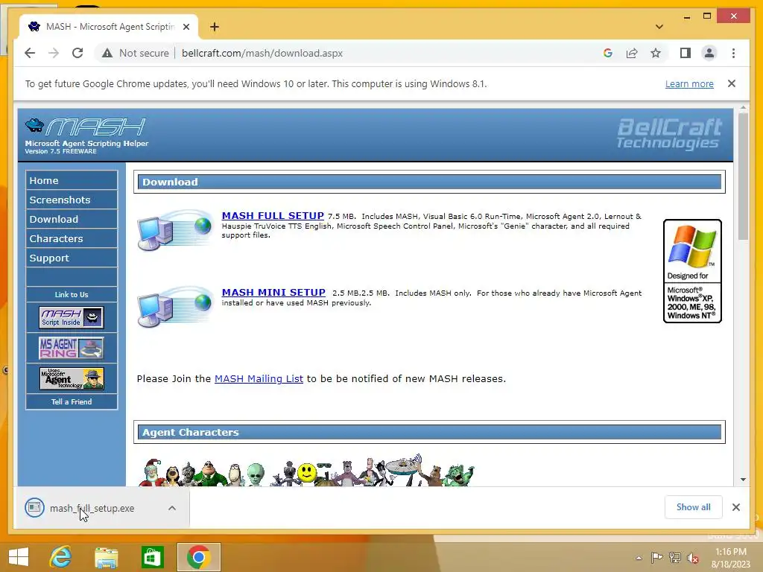Download MASH MINI SETUP link
This screenshot has height=572, width=763.
tap(273, 292)
